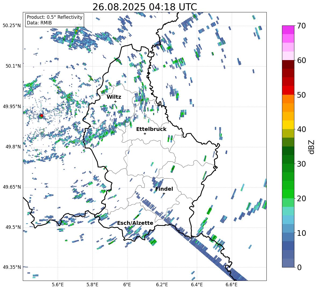Screen dimensions: 318x290
Task: Click the 70 value on colorbar
Action: tap(301, 26)
